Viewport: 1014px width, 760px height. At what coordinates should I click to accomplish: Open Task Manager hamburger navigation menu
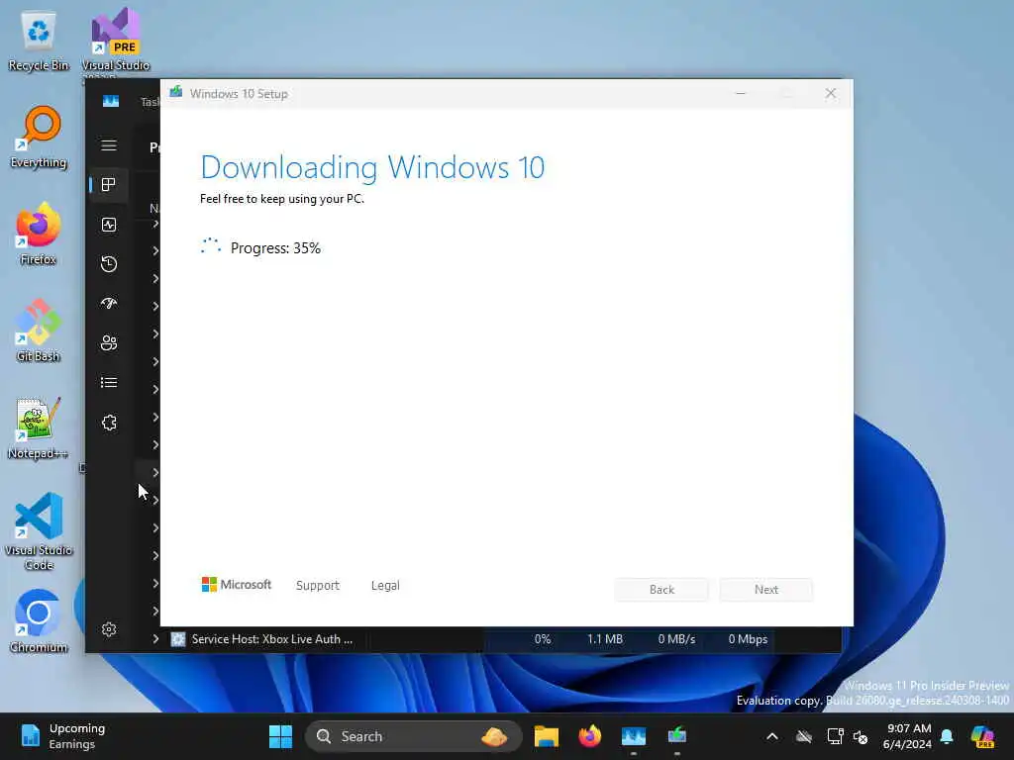(x=109, y=145)
